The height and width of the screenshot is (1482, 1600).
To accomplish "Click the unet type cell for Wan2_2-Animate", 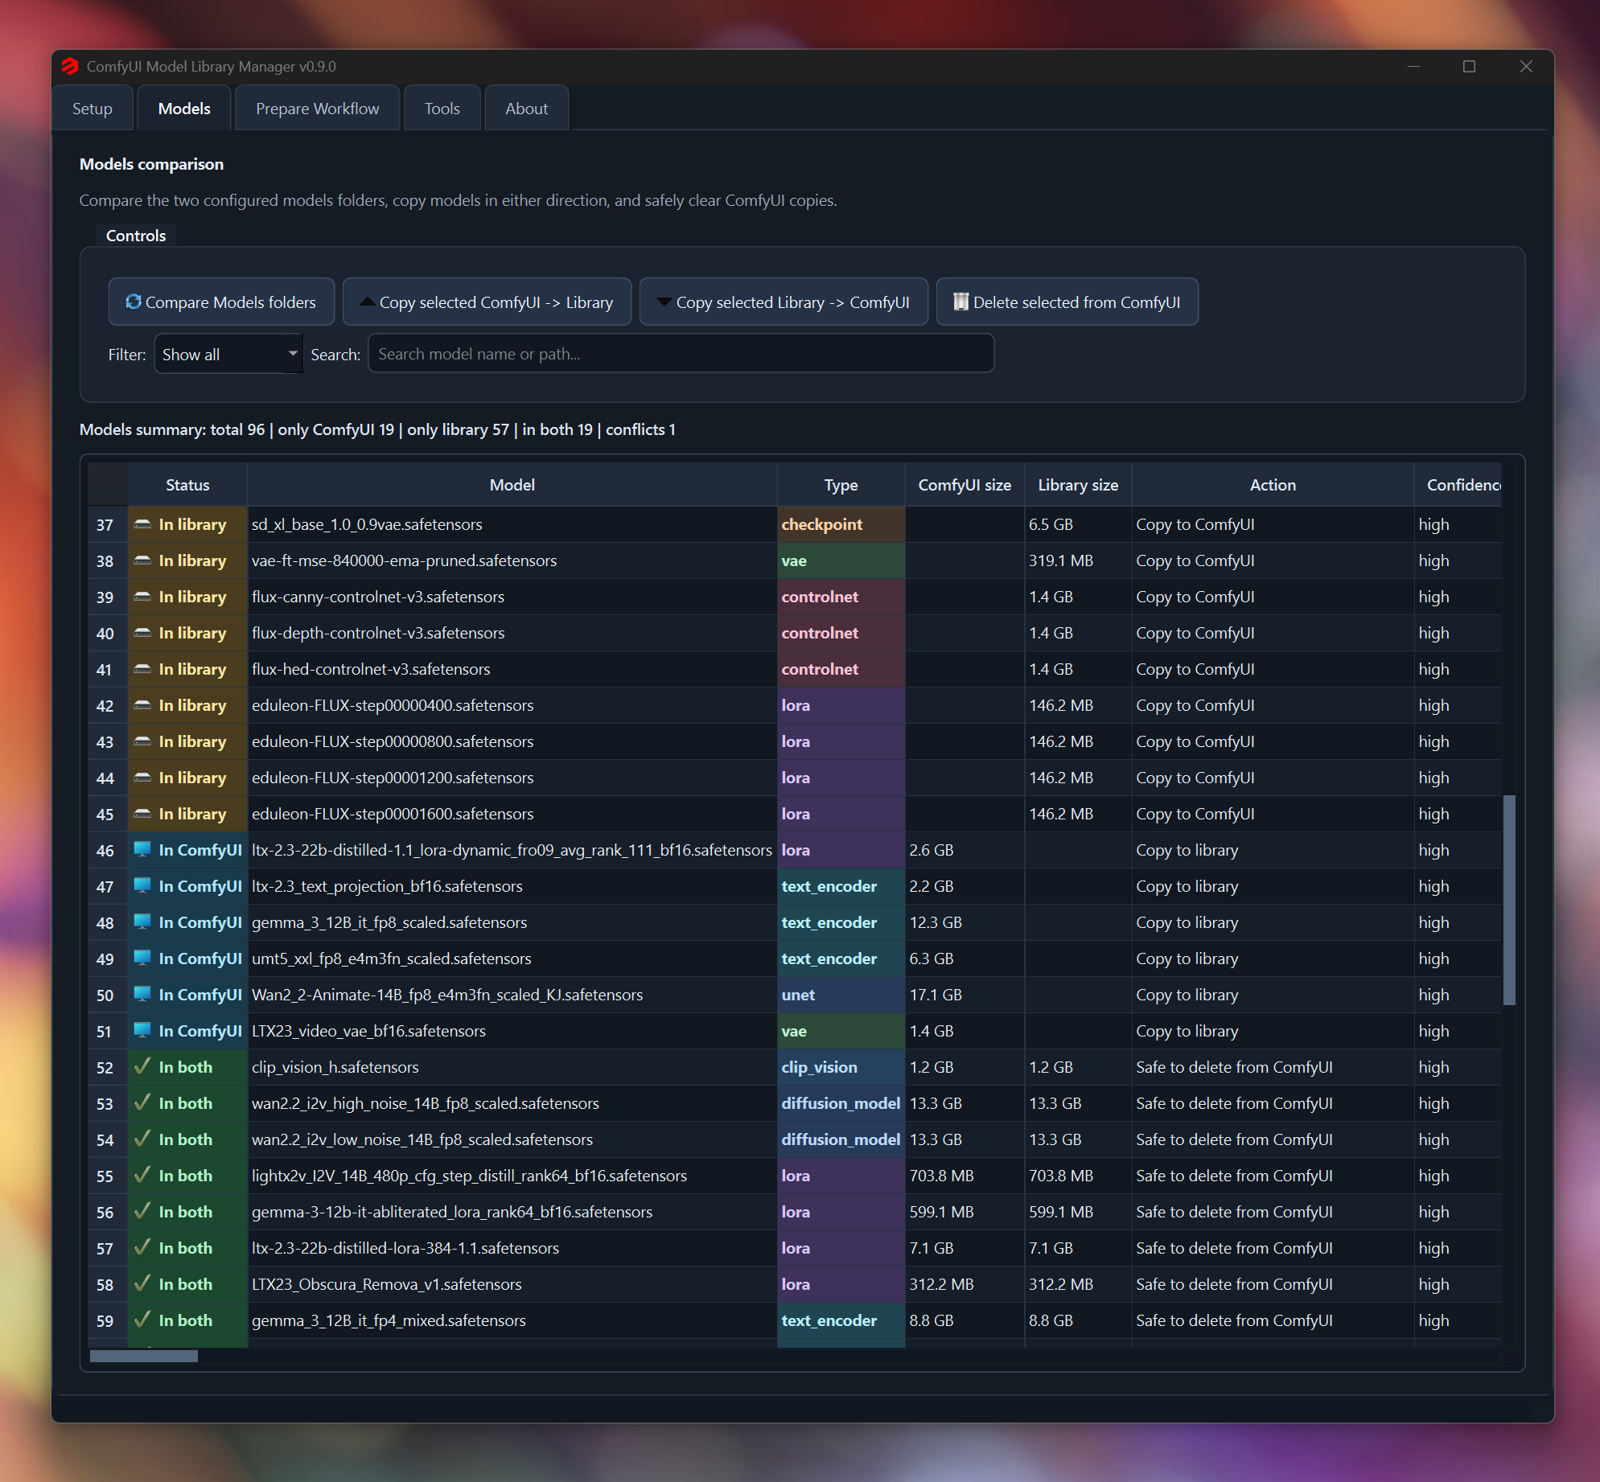I will coord(841,995).
